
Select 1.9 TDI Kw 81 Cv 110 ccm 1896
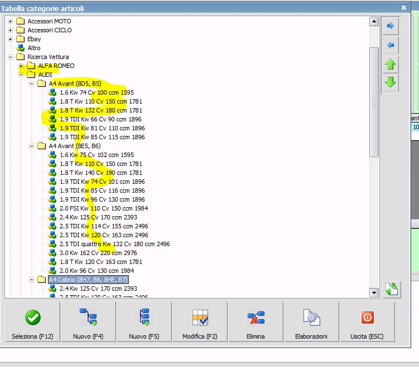pos(102,128)
